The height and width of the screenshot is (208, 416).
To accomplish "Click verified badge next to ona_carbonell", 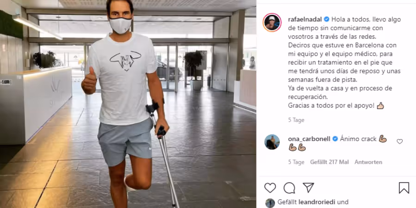I will (x=335, y=139).
